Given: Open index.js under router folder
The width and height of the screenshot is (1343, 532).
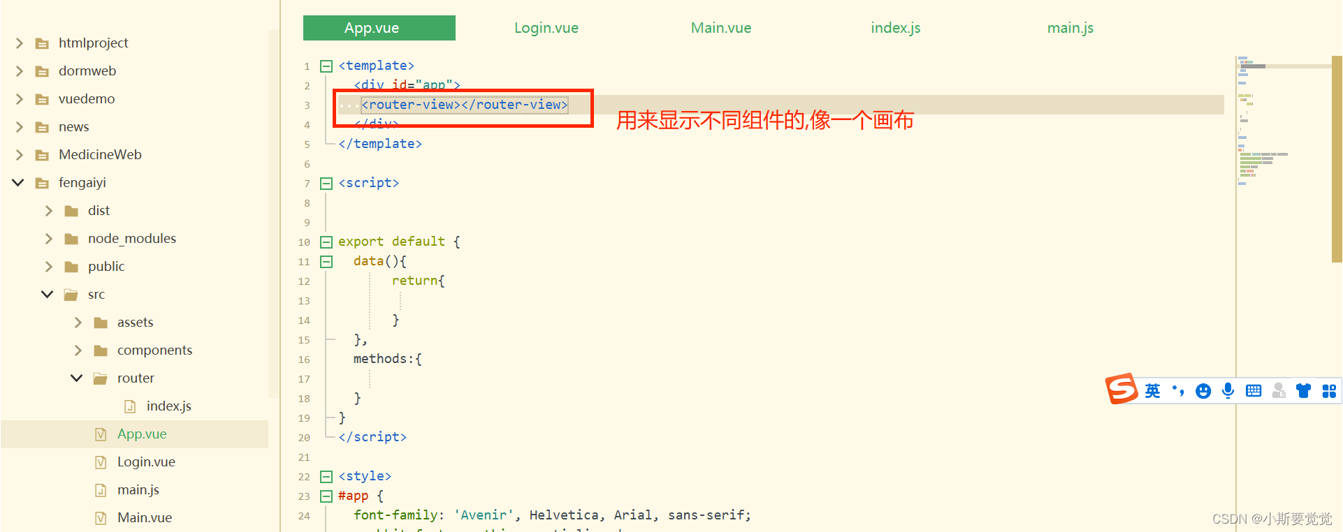Looking at the screenshot, I should click(169, 406).
